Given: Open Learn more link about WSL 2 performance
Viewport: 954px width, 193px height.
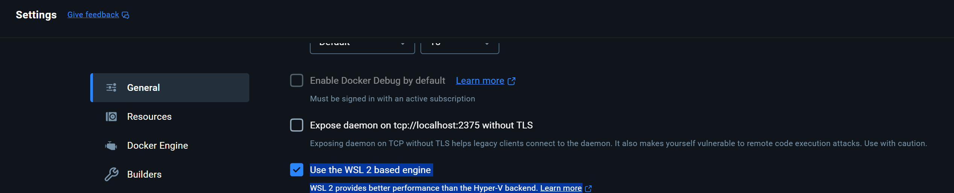Looking at the screenshot, I should (561, 188).
